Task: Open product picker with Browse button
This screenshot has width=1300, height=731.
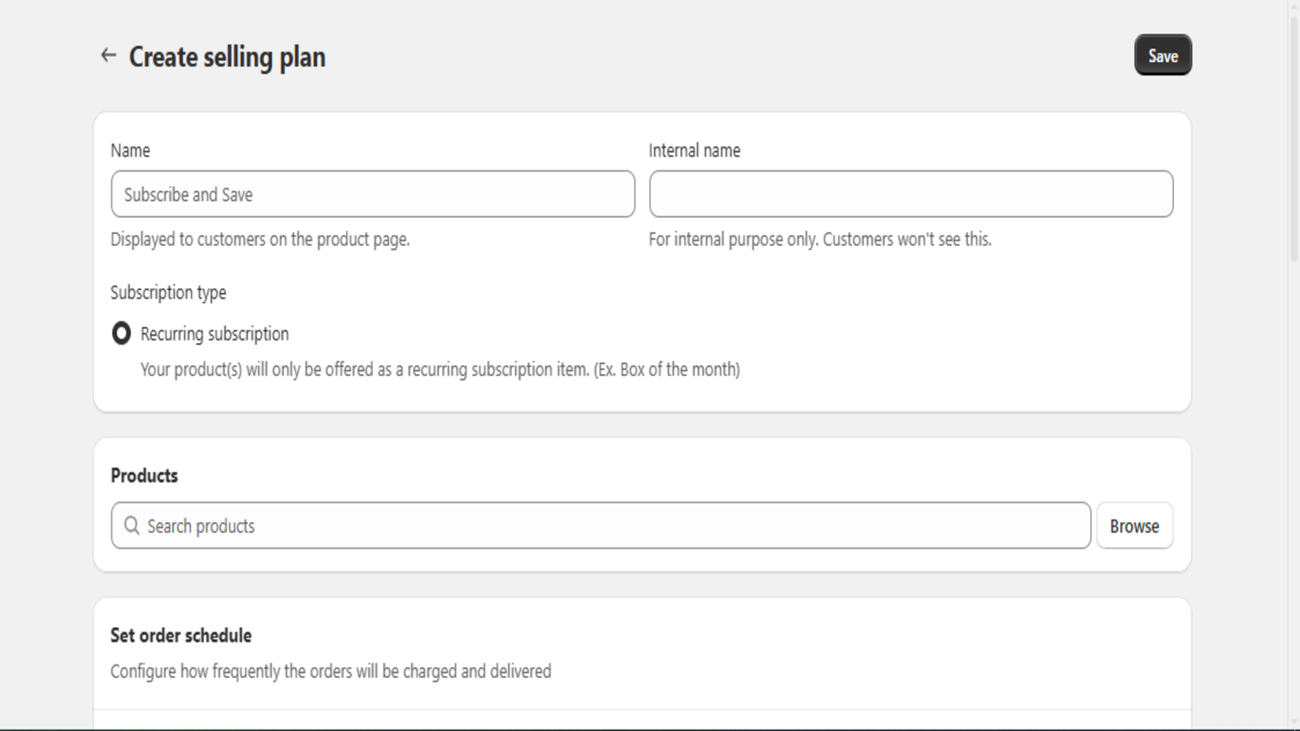Action: (x=1134, y=526)
